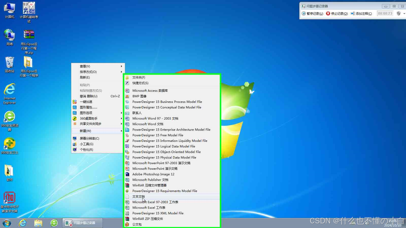Select the 计算机基础考试 desktop icon
Screen dimensions: 406x228
29,12
